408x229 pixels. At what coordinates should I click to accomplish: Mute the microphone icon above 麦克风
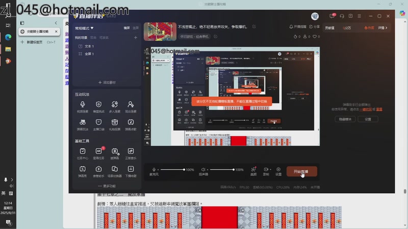[154, 169]
